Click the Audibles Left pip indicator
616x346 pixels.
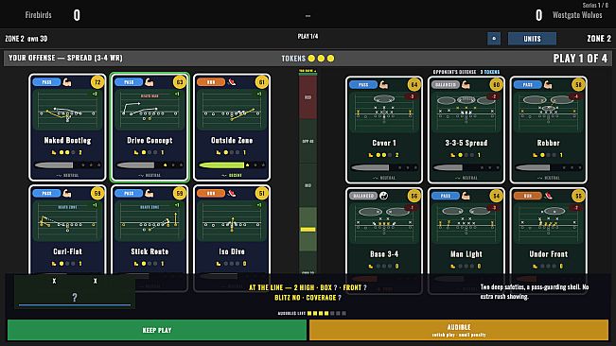point(326,313)
